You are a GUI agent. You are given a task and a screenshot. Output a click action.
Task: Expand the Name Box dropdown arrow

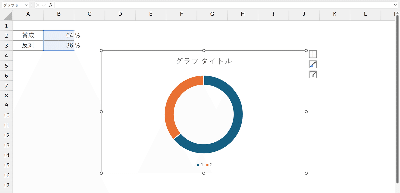(26, 5)
